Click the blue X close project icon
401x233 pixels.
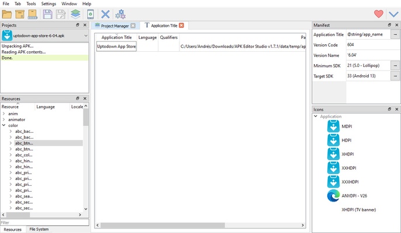[105, 15]
